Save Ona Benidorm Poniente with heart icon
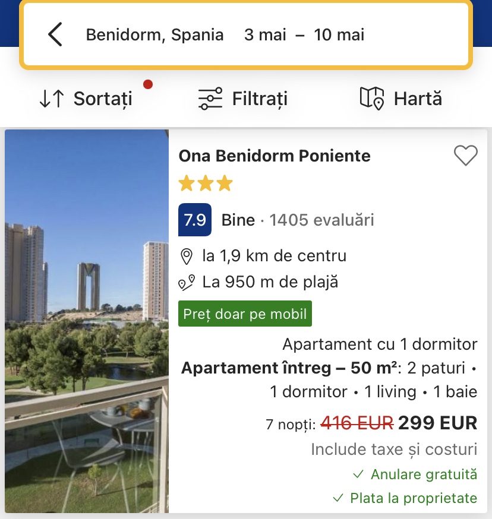This screenshot has height=519, width=492. [x=465, y=156]
